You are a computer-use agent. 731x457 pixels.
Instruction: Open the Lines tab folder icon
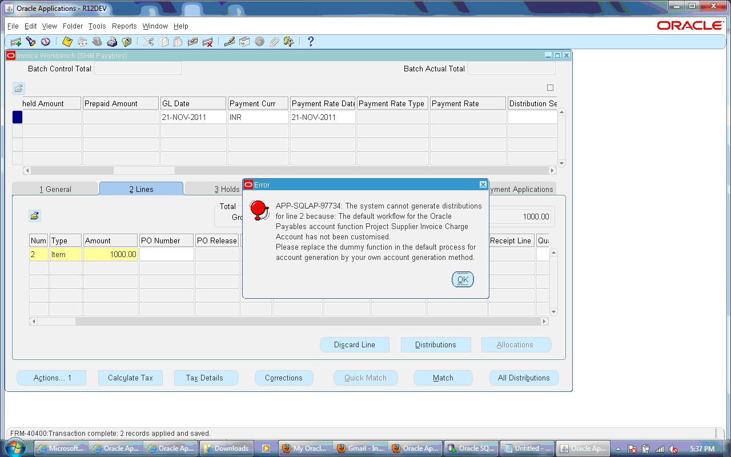click(x=35, y=216)
